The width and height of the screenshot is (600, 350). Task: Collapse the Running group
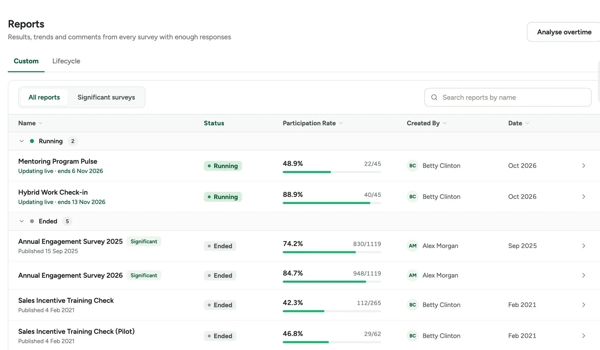pyautogui.click(x=22, y=141)
